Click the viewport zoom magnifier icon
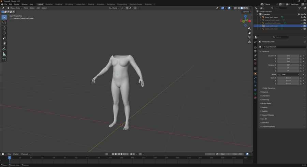 coord(250,29)
